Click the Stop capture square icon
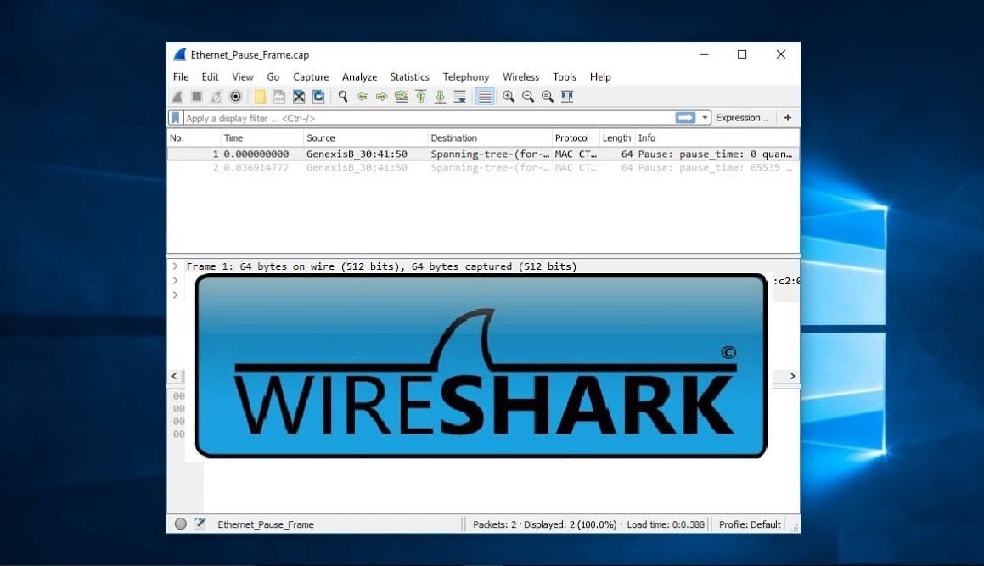Image resolution: width=984 pixels, height=566 pixels. click(196, 97)
